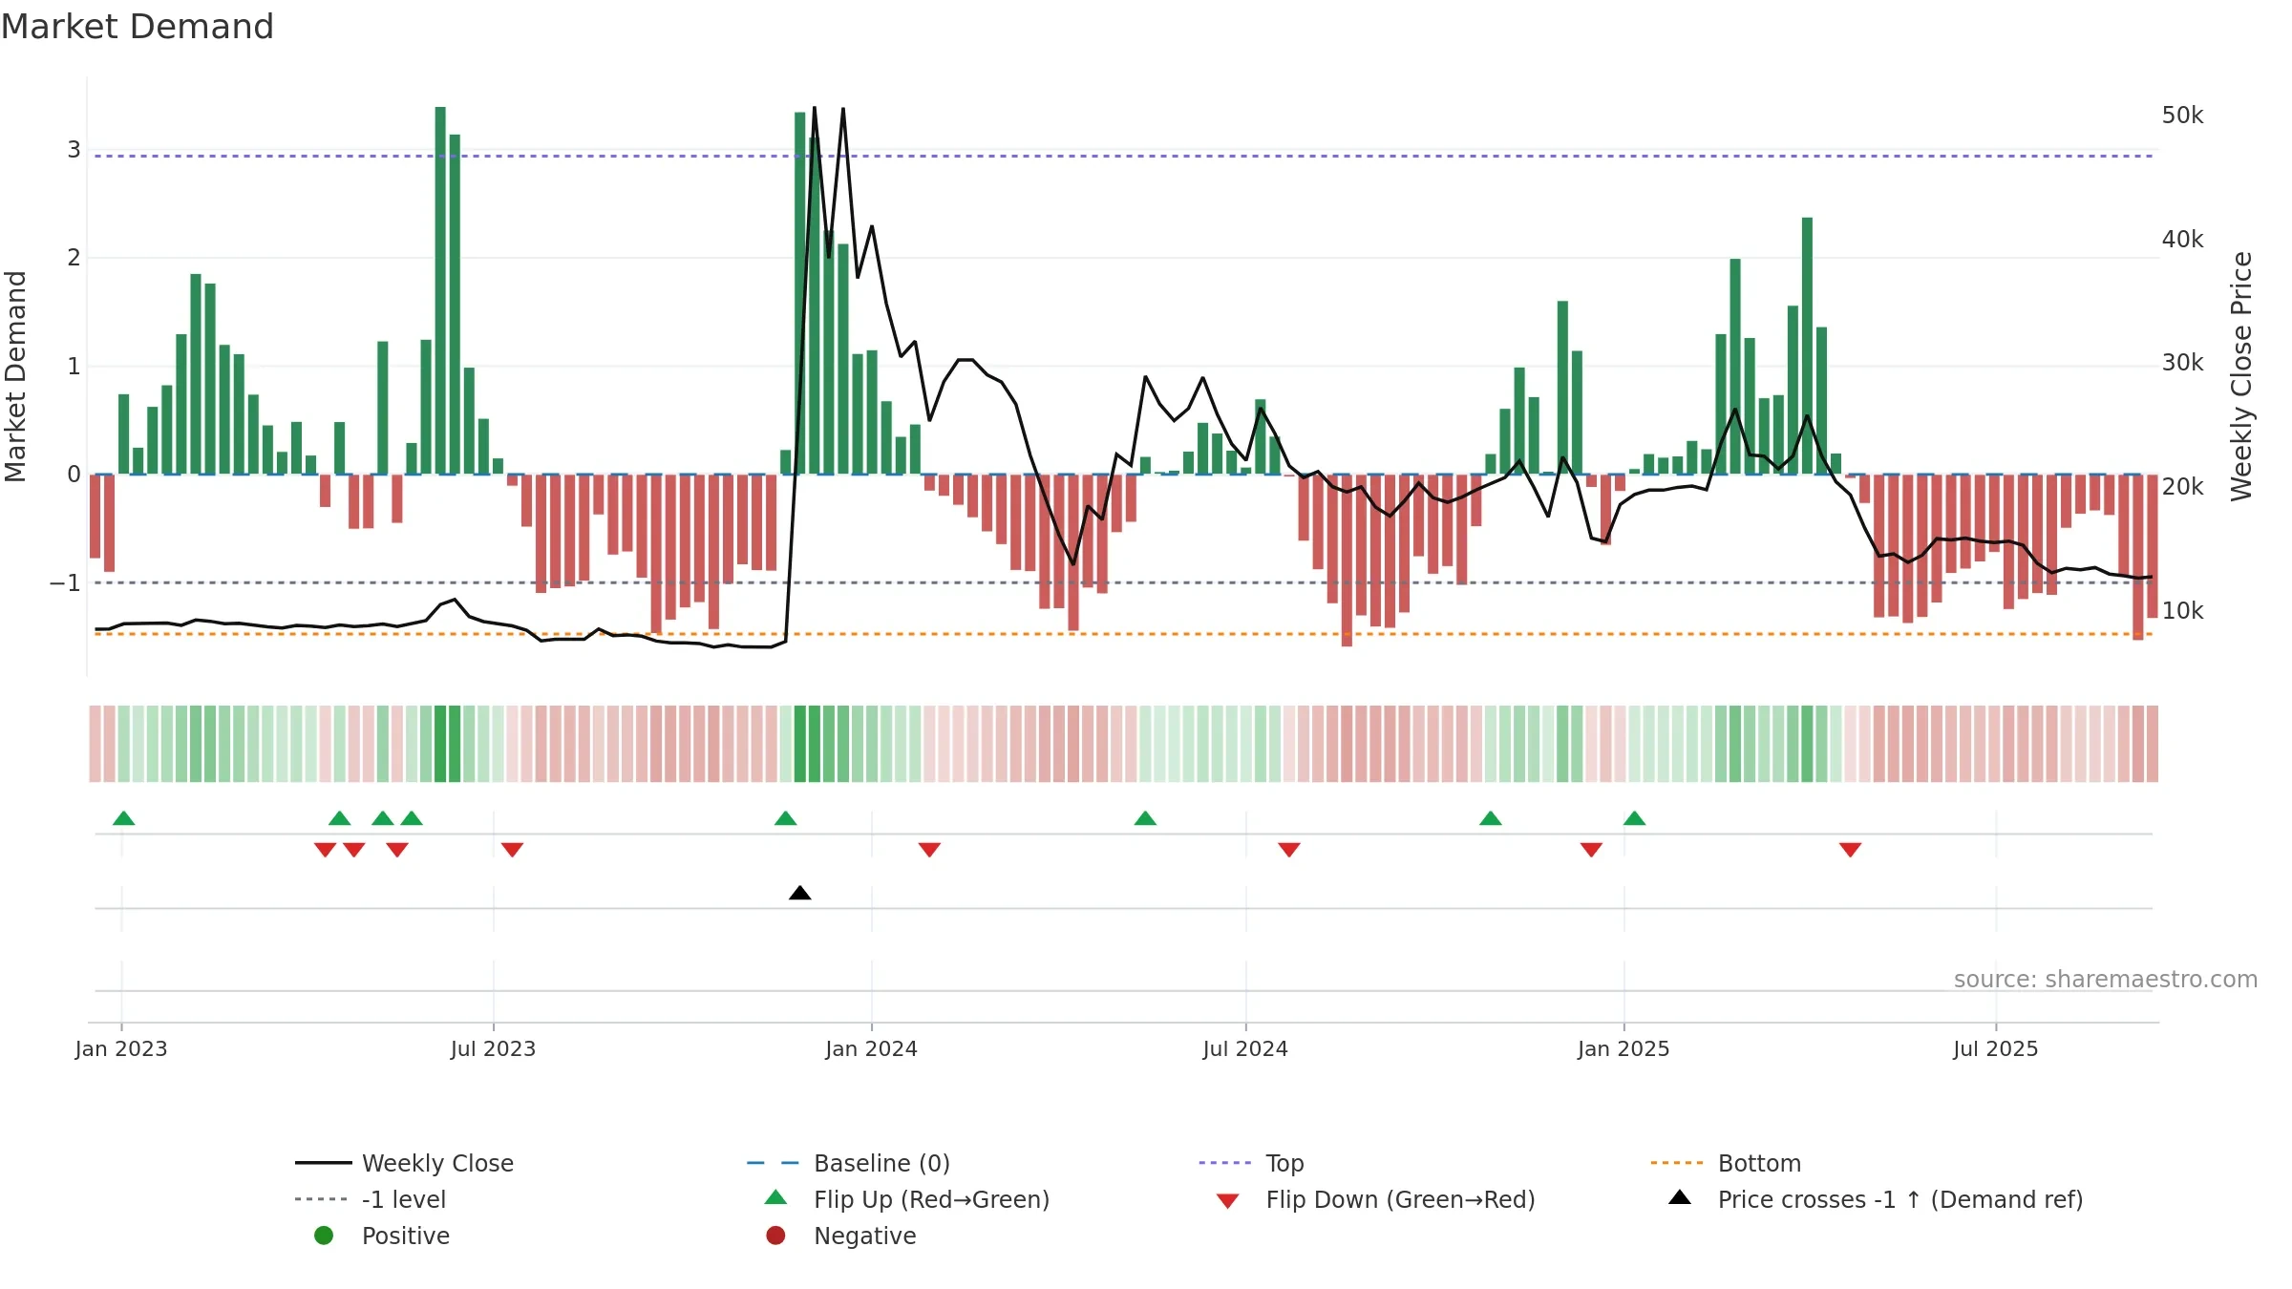
Task: Toggle the Top legend item
Action: point(1251,1163)
